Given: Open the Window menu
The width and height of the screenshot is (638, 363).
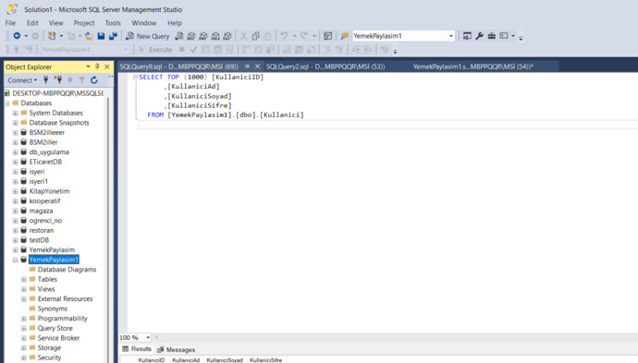Looking at the screenshot, I should click(x=143, y=23).
